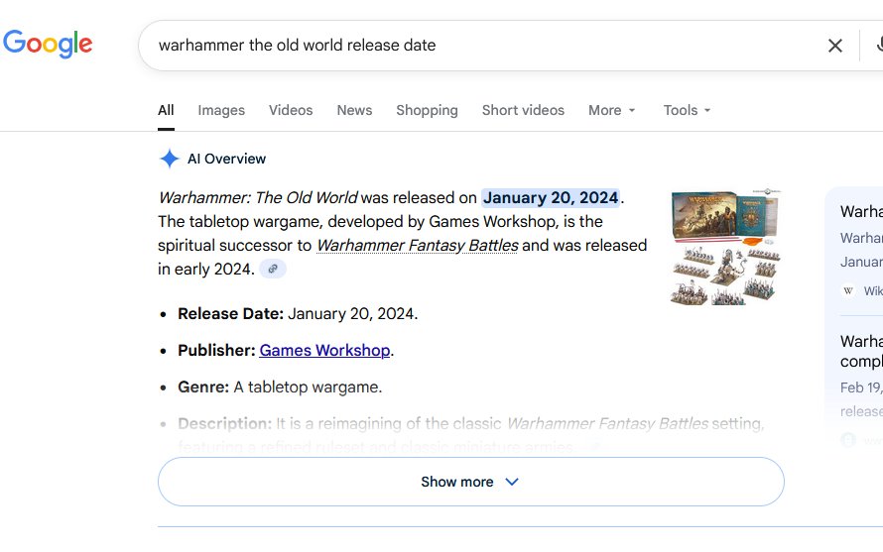Expand the More dropdown
This screenshot has height=552, width=883.
click(612, 110)
